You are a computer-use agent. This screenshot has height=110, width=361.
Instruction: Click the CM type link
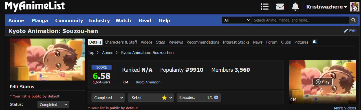click(x=126, y=82)
